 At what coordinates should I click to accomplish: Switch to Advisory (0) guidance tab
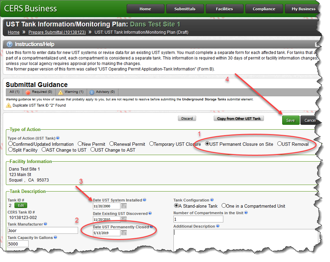[103, 92]
